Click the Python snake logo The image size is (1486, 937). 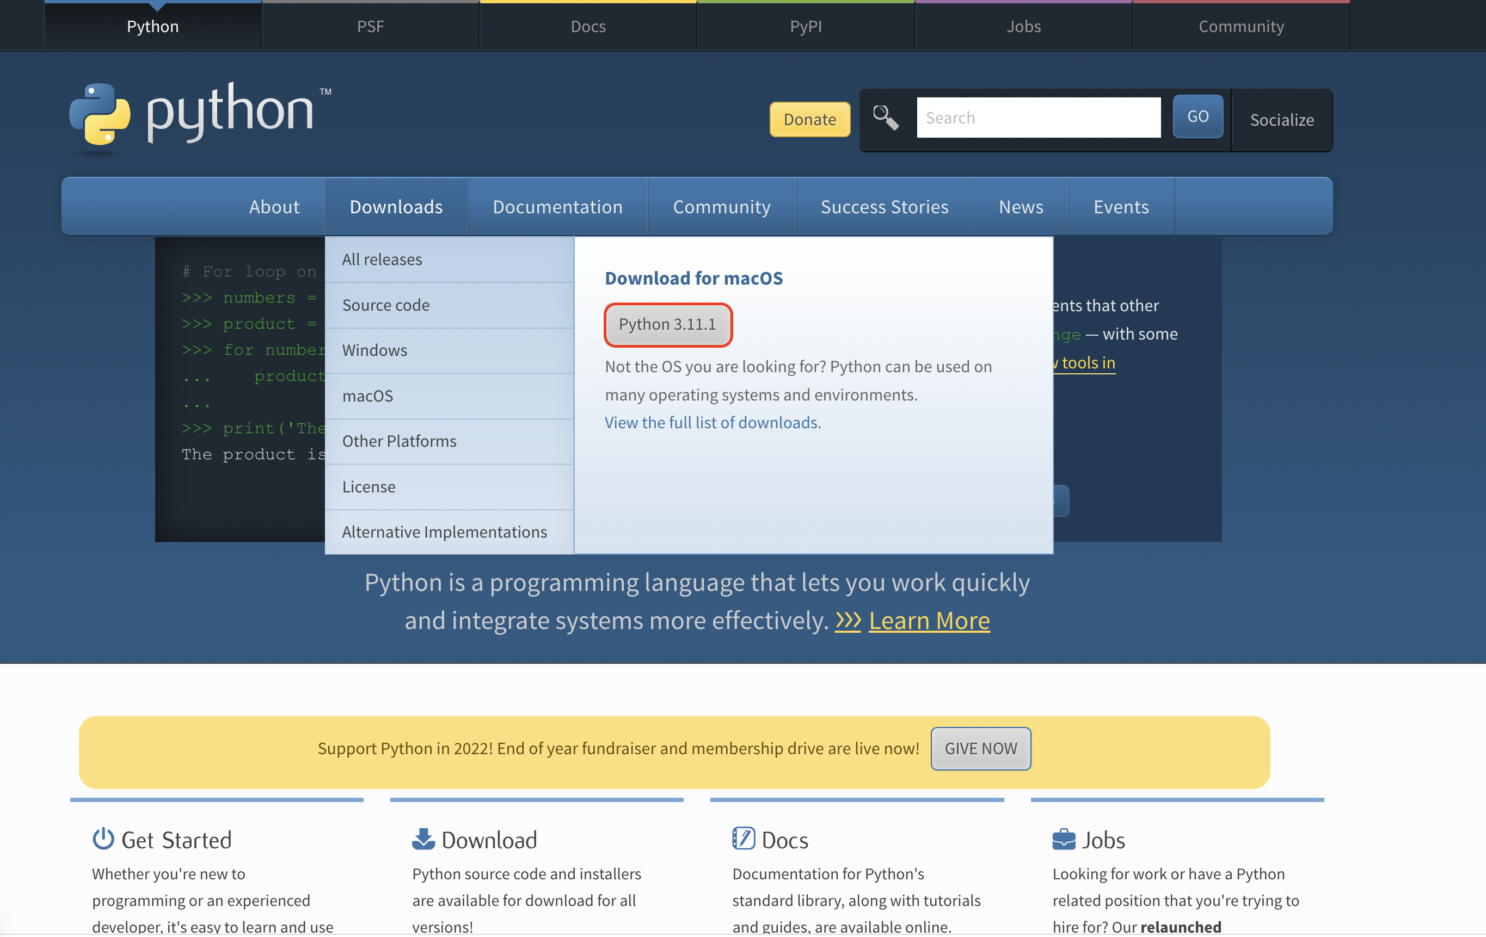(x=100, y=115)
